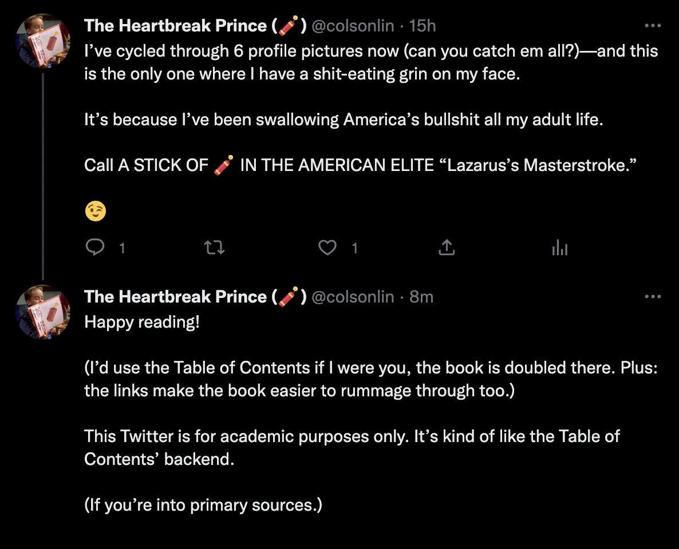Visit the @colsonlin handle in the first tweet
679x549 pixels.
pyautogui.click(x=353, y=26)
